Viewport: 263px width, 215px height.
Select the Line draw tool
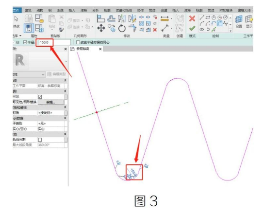[x=202, y=18]
